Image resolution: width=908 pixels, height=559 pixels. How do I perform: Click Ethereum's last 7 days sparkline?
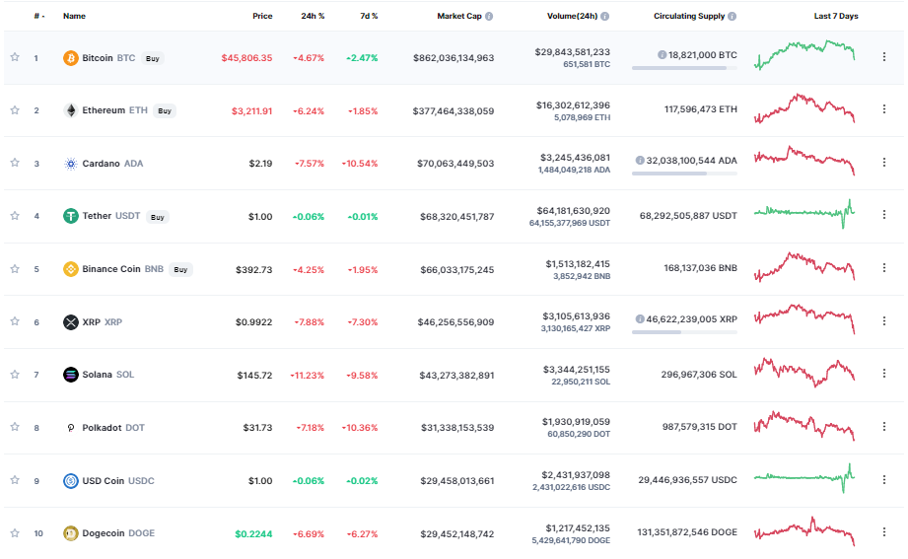804,108
